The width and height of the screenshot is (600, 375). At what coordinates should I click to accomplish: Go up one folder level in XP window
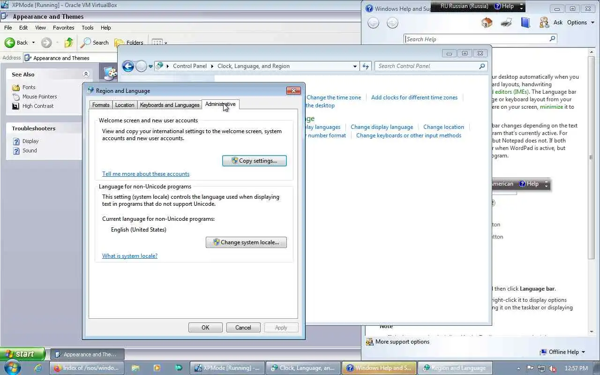click(69, 43)
